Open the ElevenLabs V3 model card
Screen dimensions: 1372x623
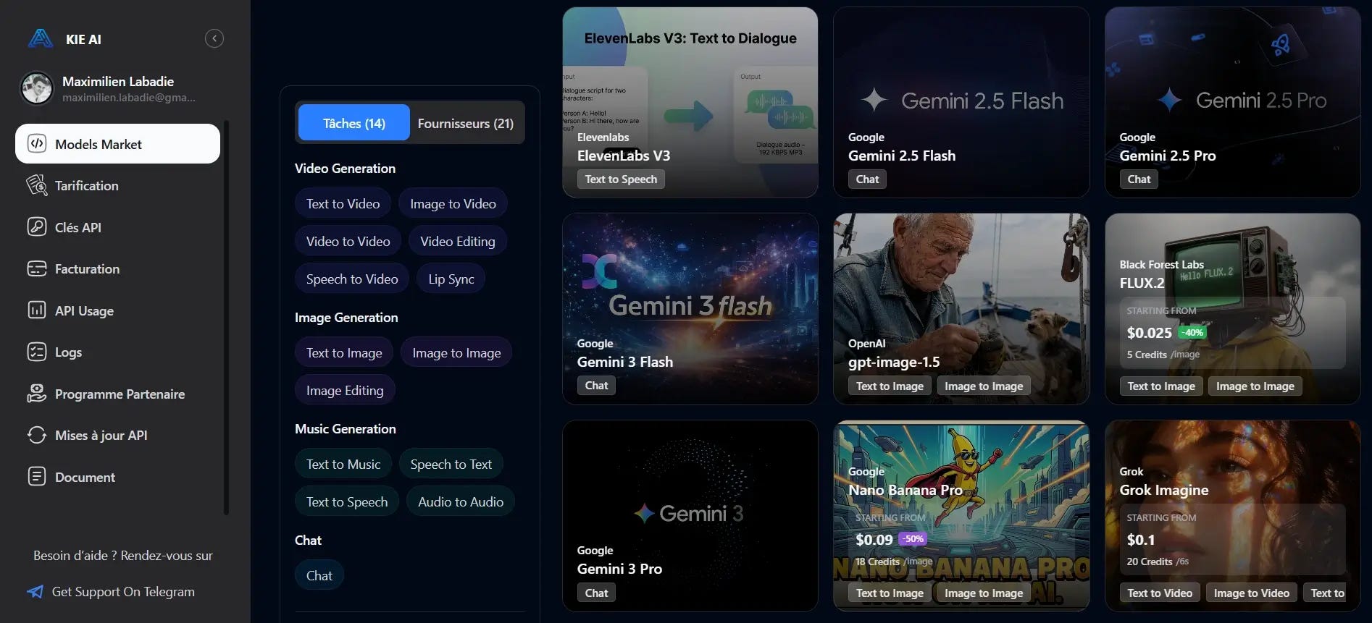coord(690,102)
